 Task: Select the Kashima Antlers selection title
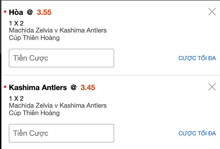(38, 88)
